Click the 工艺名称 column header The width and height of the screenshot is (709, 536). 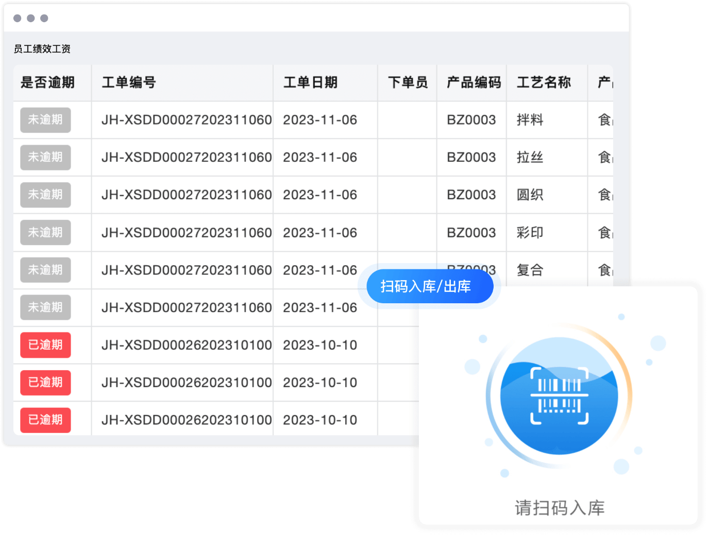[x=544, y=82]
